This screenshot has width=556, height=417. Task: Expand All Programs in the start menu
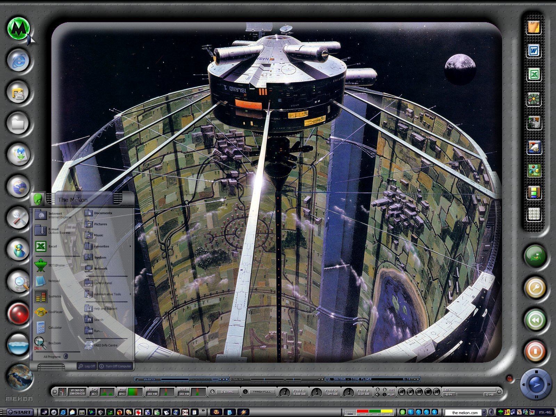56,357
